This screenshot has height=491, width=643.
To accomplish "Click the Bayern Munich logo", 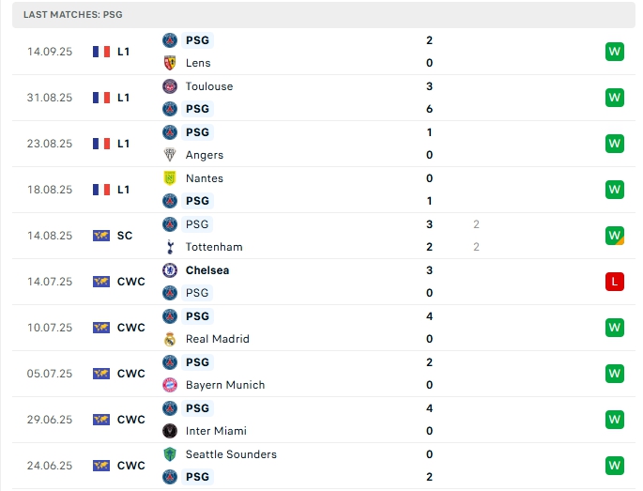I will pyautogui.click(x=170, y=385).
